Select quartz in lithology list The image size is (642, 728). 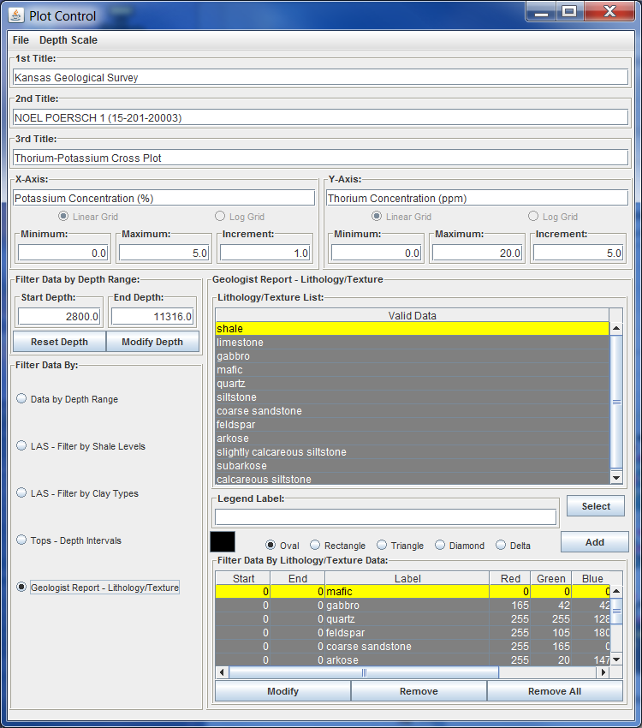(412, 384)
